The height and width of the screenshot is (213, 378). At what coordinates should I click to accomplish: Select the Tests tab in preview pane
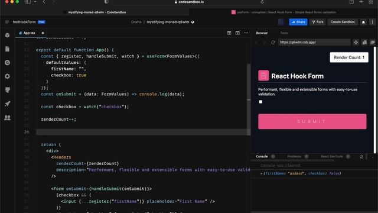coord(284,33)
